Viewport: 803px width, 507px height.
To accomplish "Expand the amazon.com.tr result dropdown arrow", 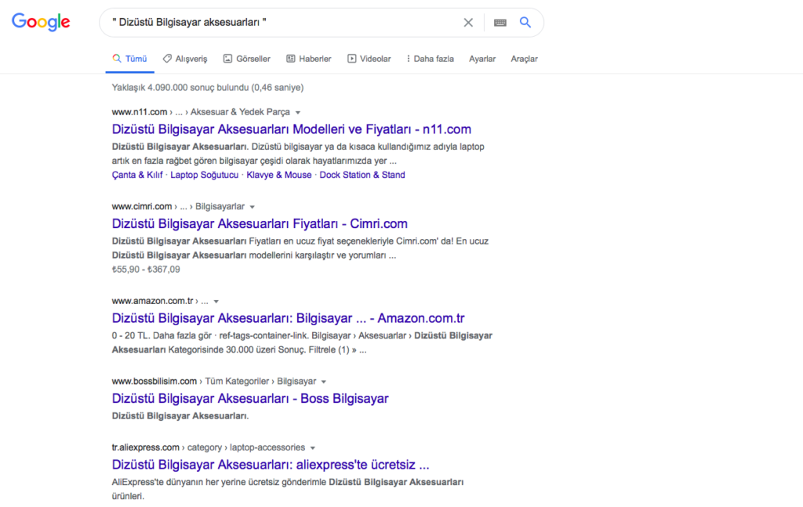I will click(x=216, y=302).
